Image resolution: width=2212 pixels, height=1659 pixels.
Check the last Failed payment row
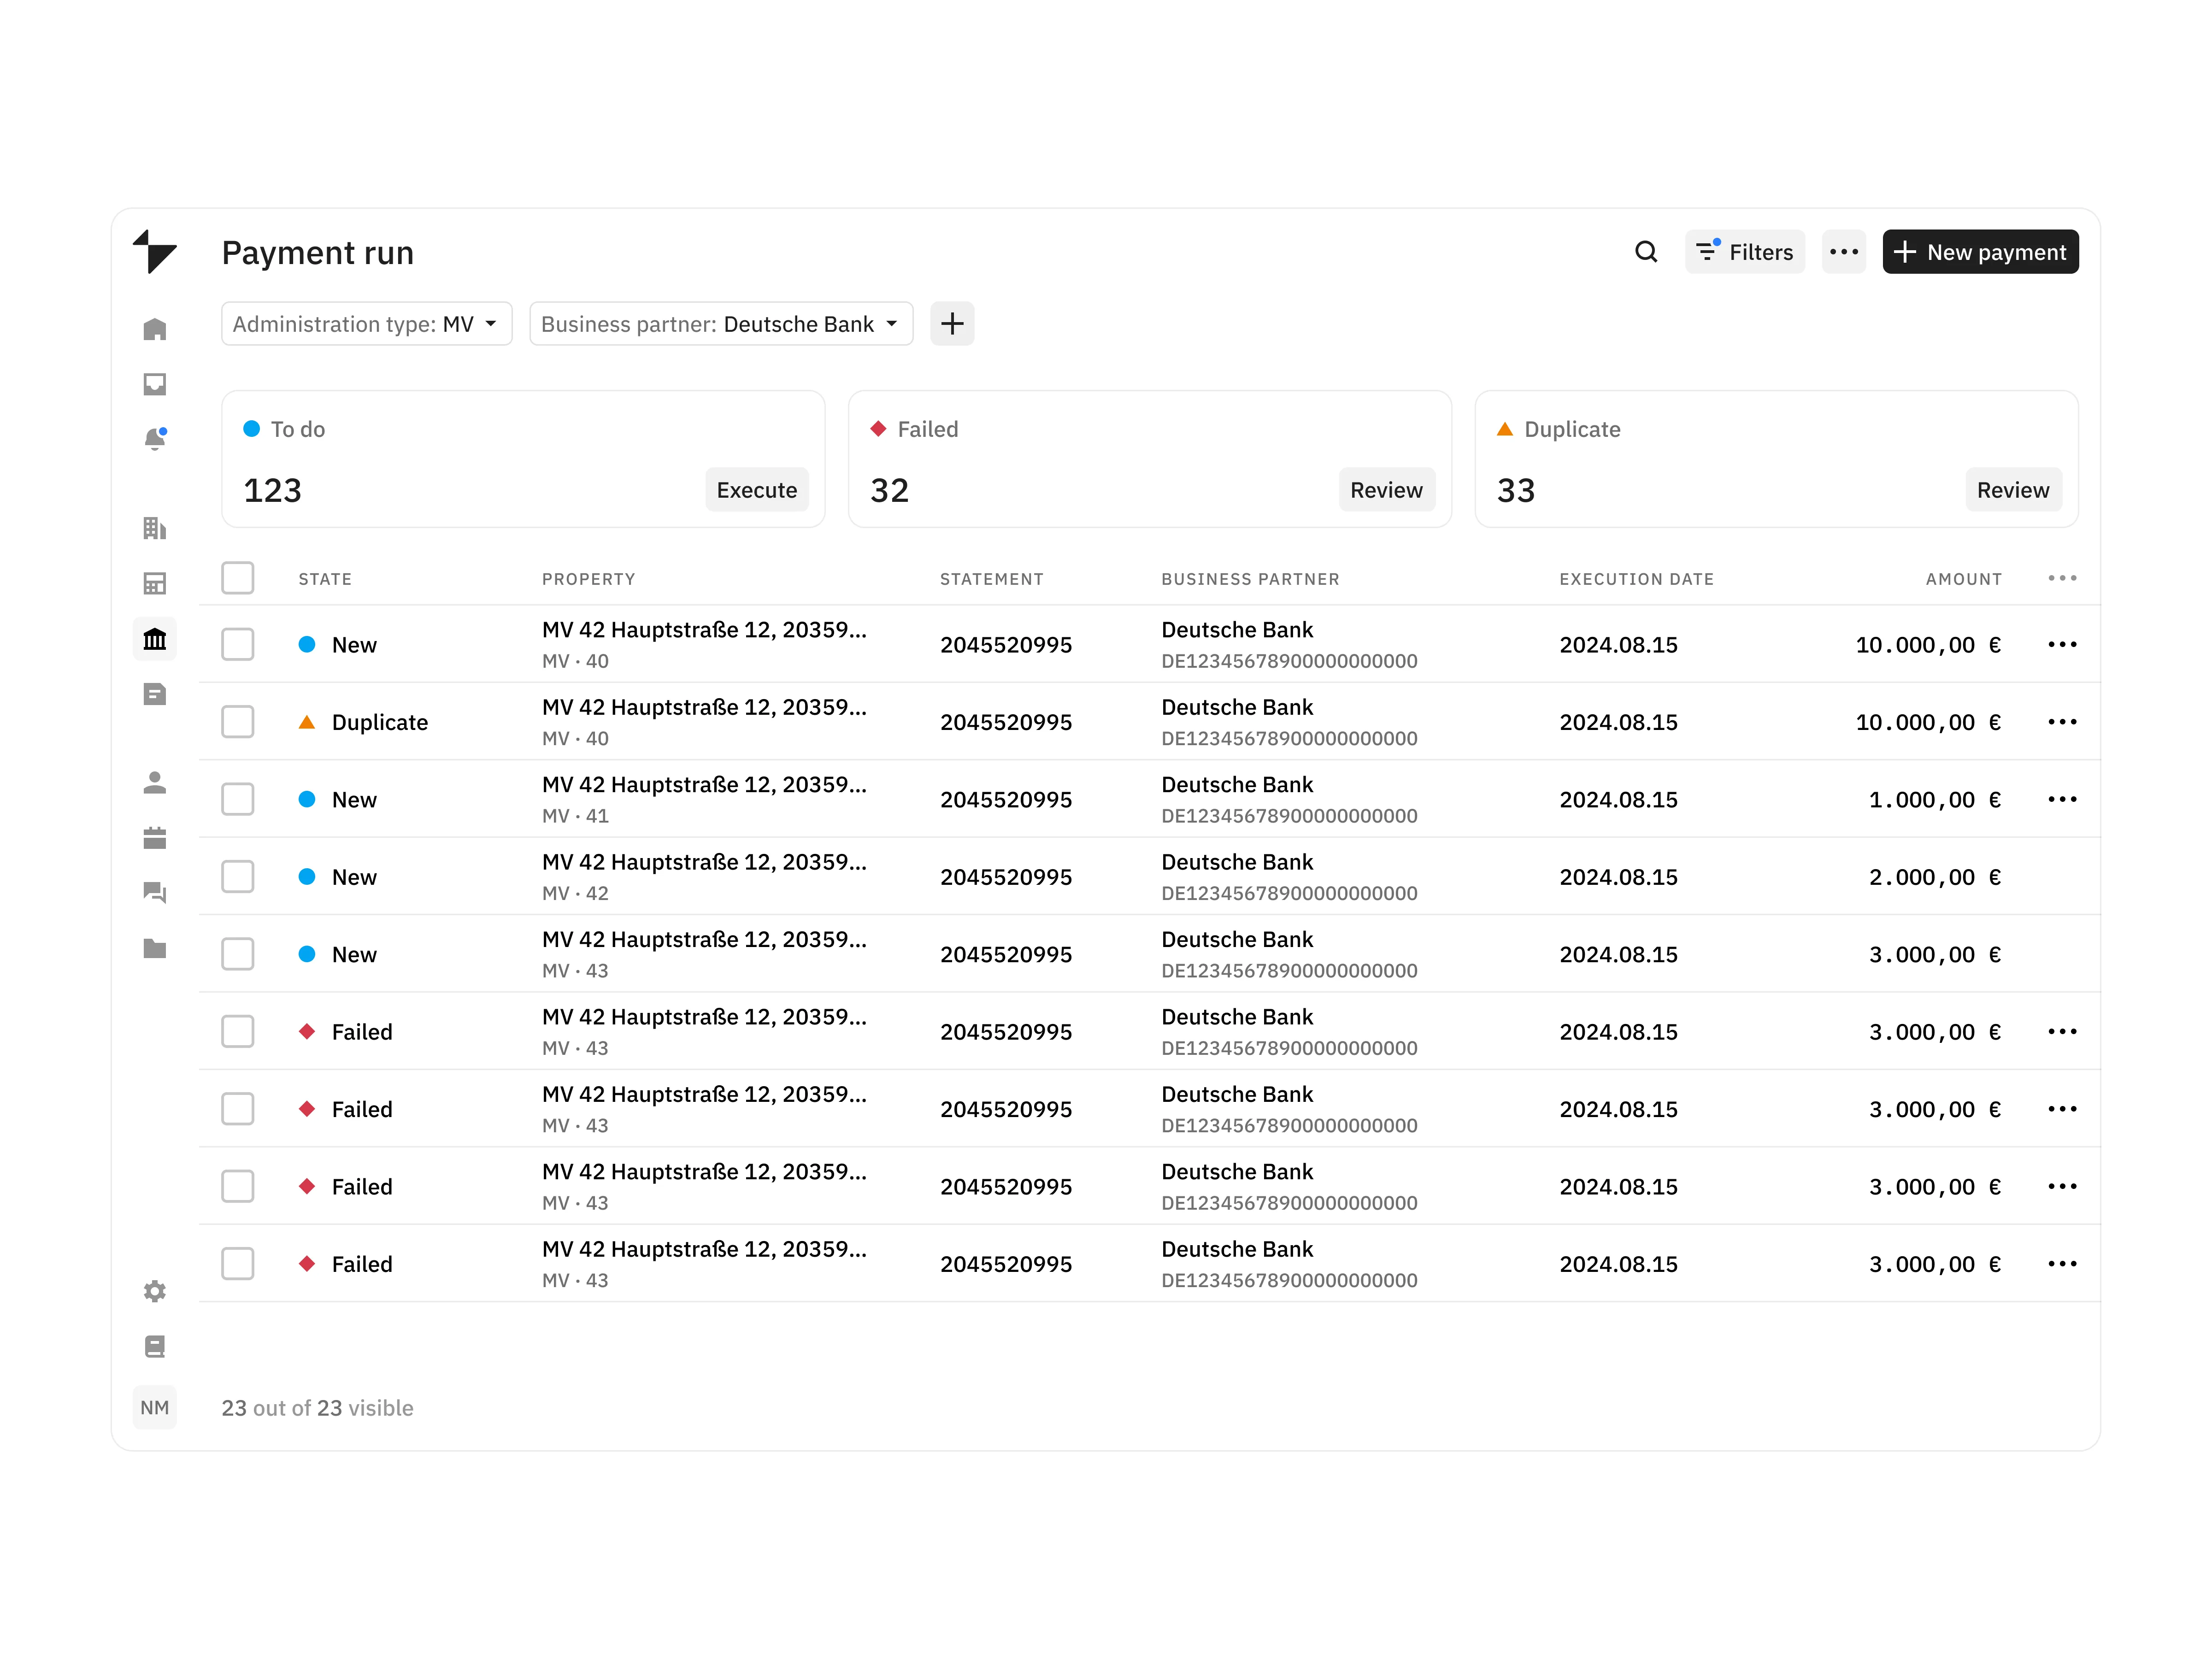click(238, 1264)
